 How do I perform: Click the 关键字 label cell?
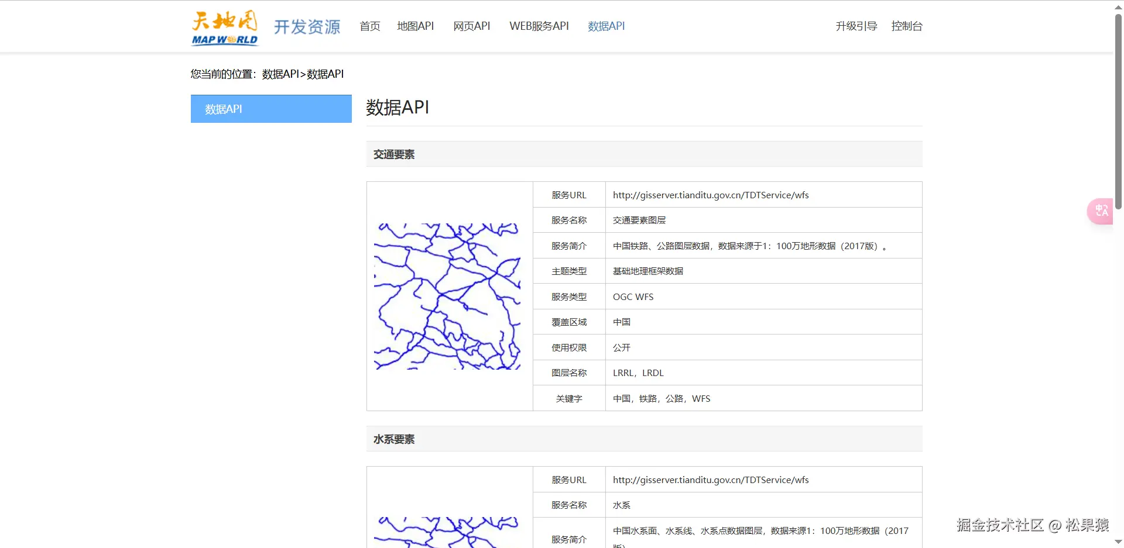click(569, 399)
